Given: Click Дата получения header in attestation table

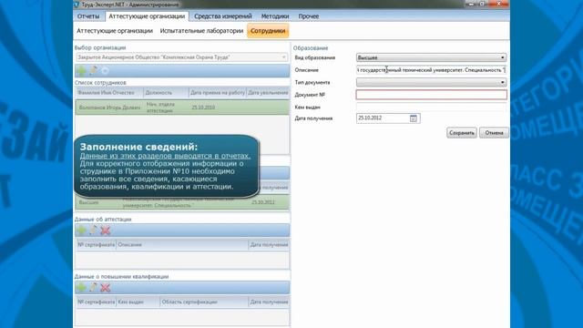Looking at the screenshot, I should point(269,245).
